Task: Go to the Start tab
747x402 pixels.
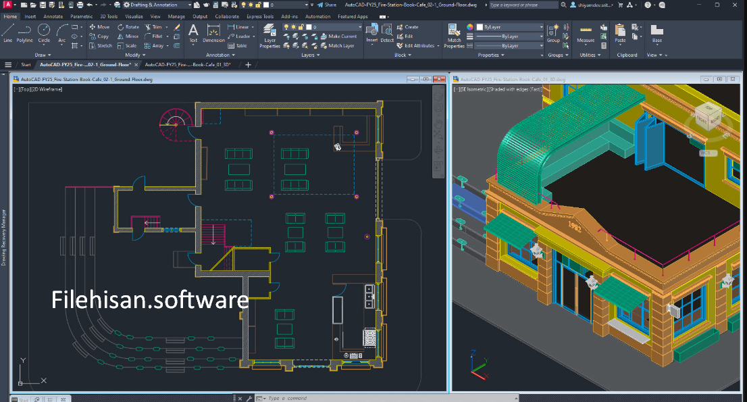Action: (x=26, y=65)
